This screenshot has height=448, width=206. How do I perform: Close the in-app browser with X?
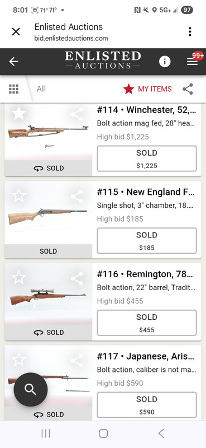[16, 32]
